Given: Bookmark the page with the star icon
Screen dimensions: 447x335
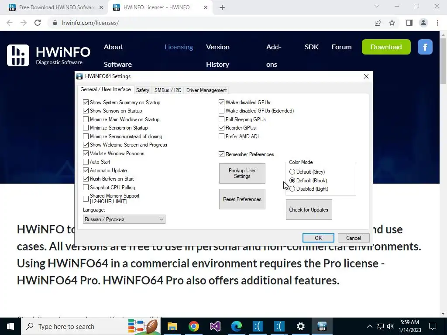Looking at the screenshot, I should tap(392, 23).
